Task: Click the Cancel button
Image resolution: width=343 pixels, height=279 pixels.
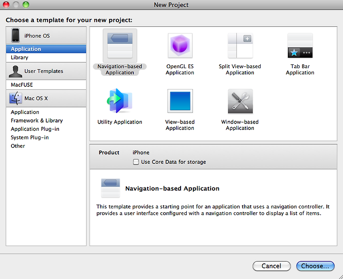Action: (x=272, y=266)
